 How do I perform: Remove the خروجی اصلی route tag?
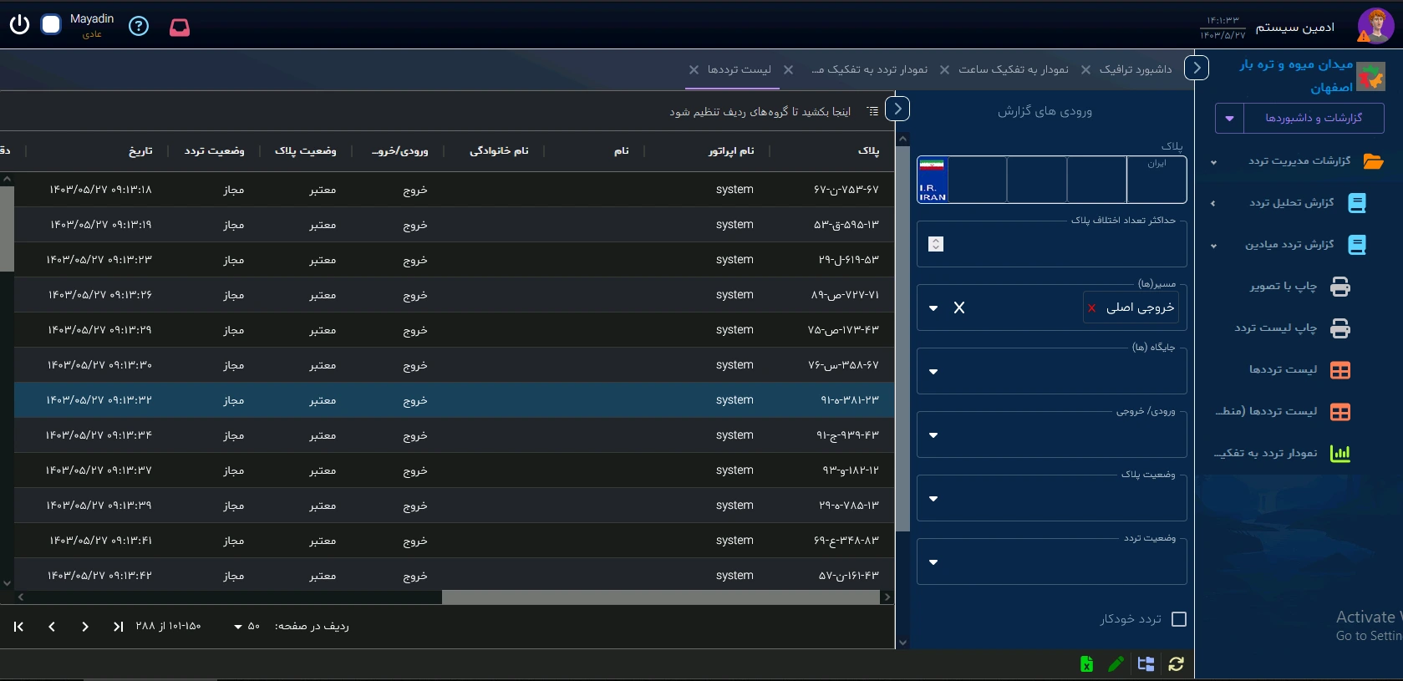tap(1091, 308)
